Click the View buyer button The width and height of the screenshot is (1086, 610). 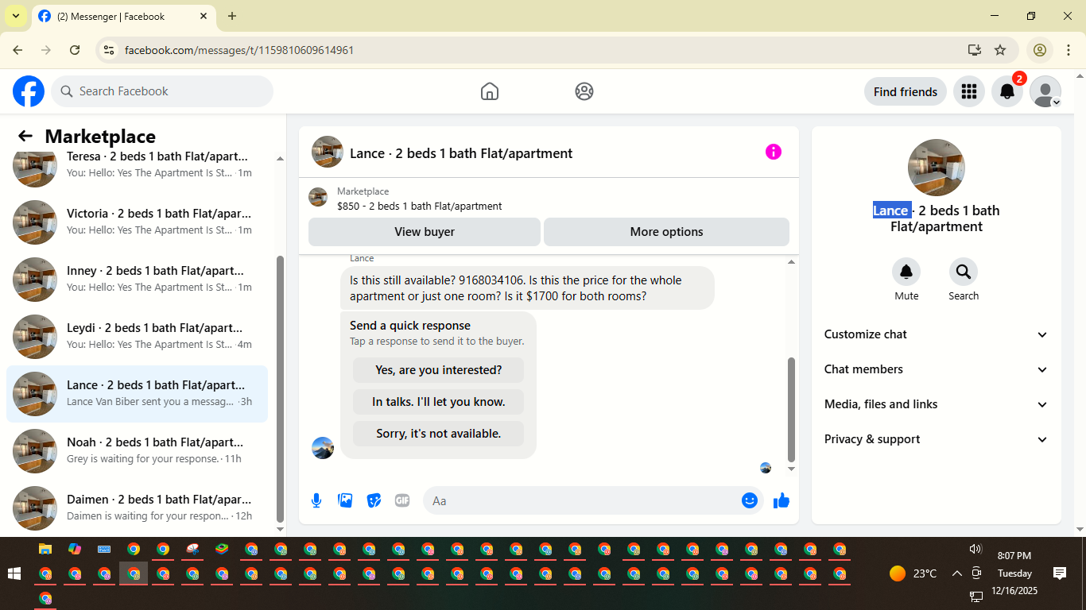[425, 232]
